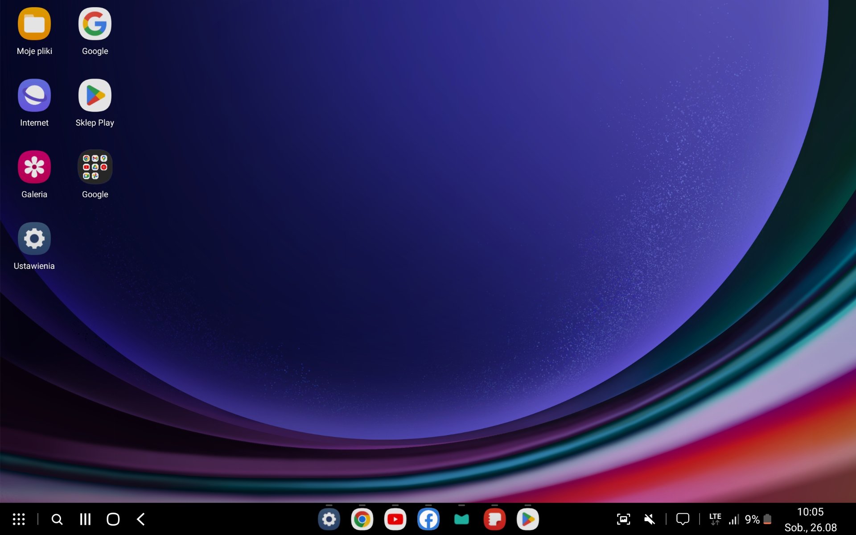Launch the Google search app
Image resolution: width=856 pixels, height=535 pixels.
tap(95, 24)
